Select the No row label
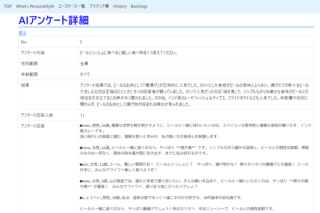 point(24,42)
